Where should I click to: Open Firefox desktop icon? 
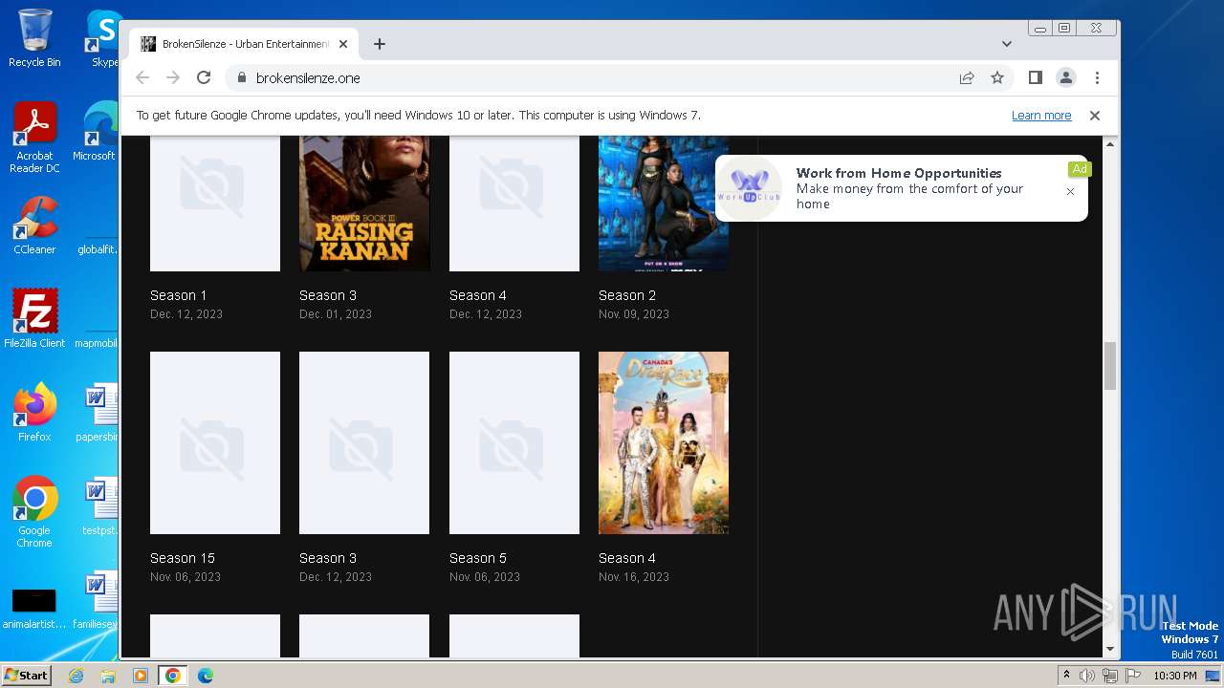tap(34, 413)
